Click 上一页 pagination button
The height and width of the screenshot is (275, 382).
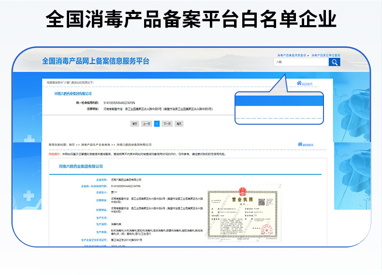[x=147, y=124]
